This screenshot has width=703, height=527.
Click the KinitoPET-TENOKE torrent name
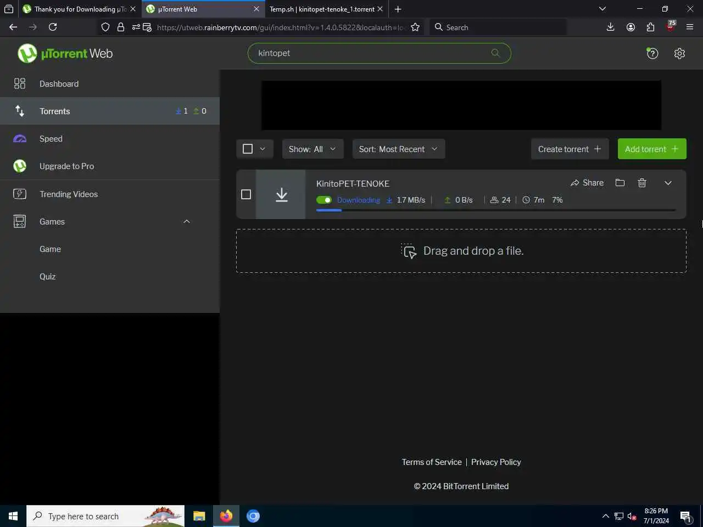tap(353, 183)
